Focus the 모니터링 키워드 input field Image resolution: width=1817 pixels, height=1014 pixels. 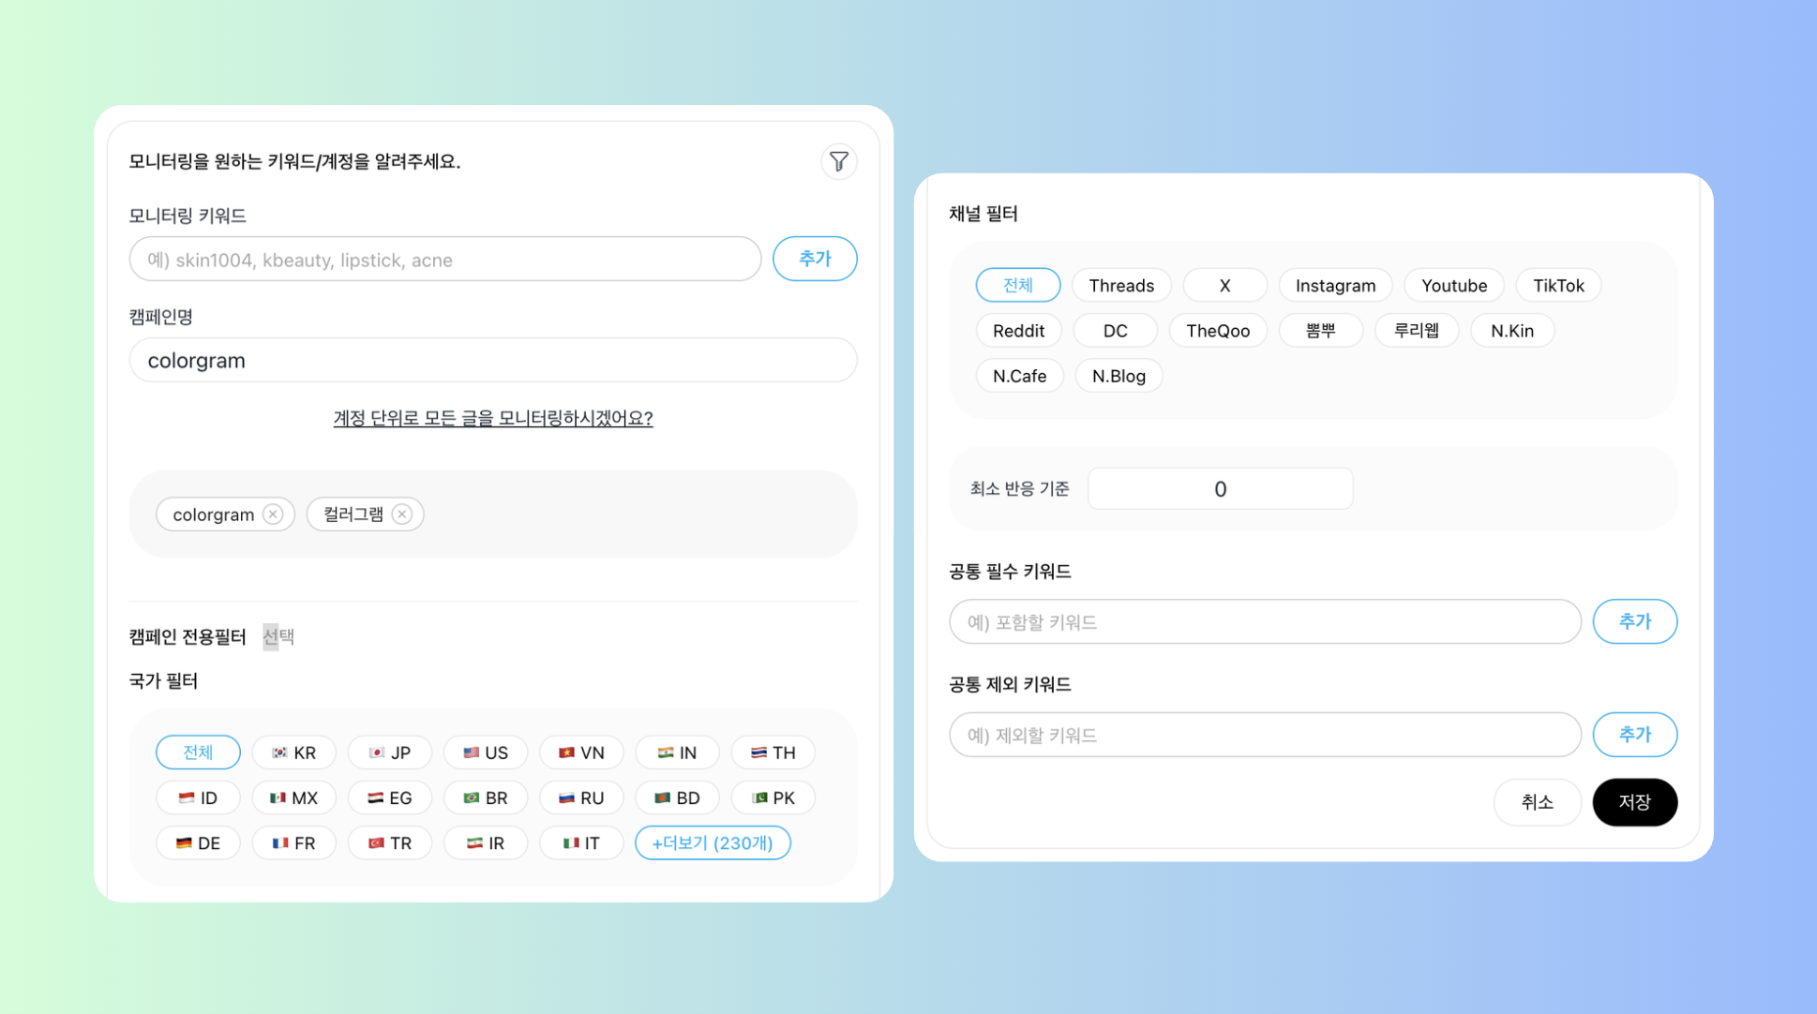pos(444,260)
